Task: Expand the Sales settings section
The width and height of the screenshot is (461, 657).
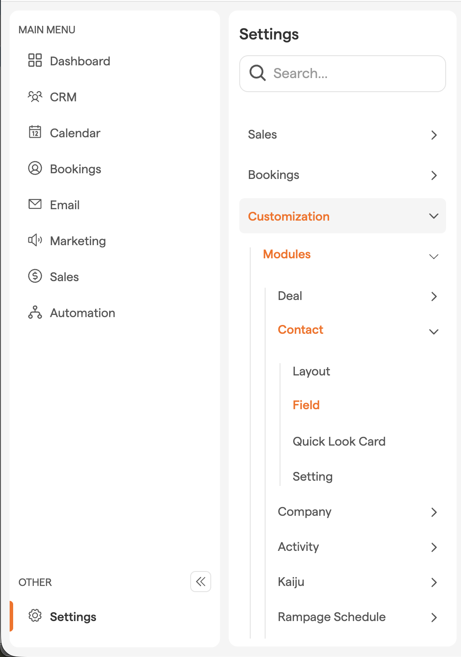Action: (434, 135)
